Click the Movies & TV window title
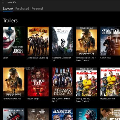120x120 pixels. 12,2
